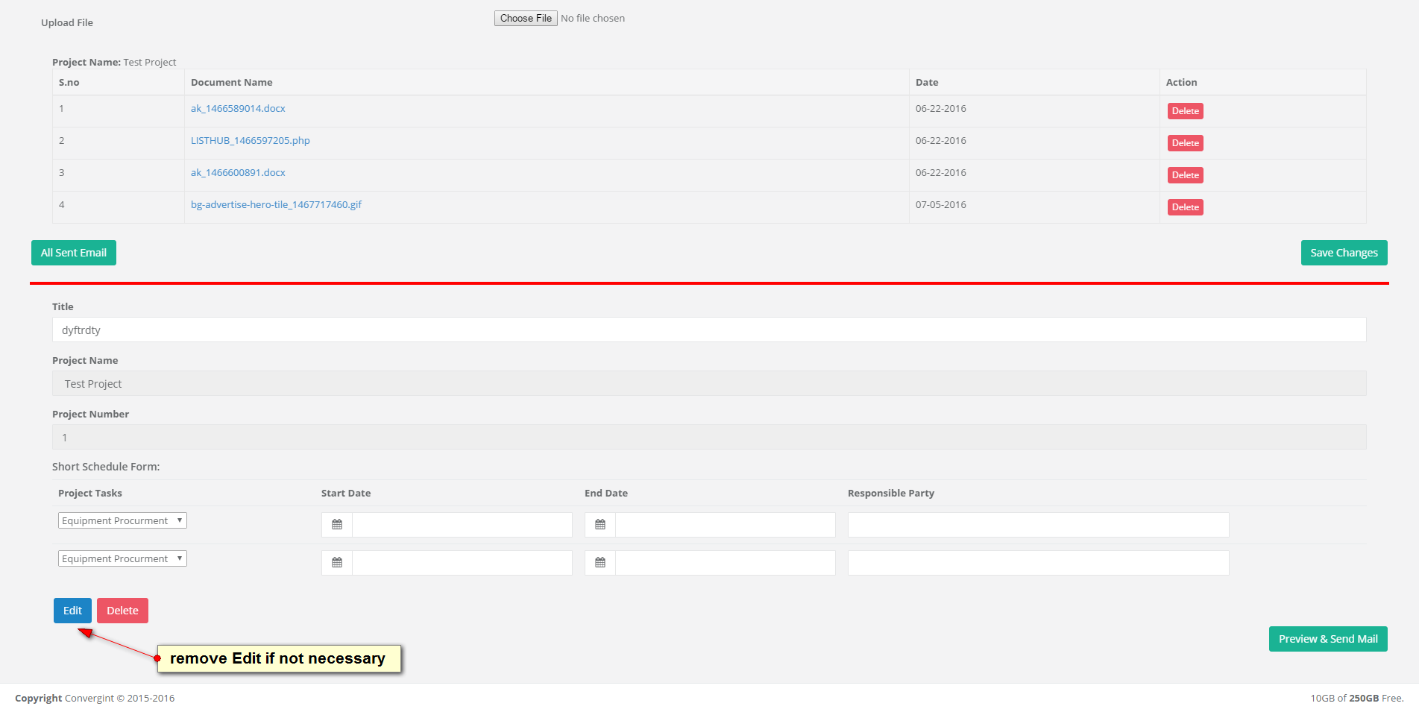Focus the Title input field
This screenshot has width=1419, height=712.
(709, 330)
